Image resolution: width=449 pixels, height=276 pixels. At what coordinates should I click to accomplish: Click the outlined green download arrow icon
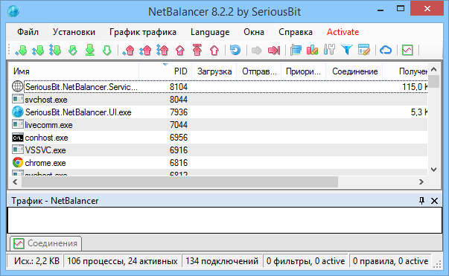pyautogui.click(x=107, y=50)
